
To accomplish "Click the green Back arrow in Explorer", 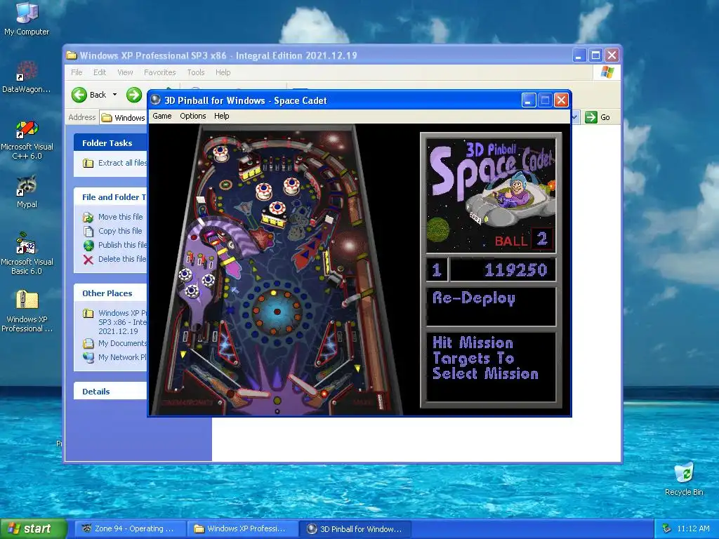I will pyautogui.click(x=79, y=95).
